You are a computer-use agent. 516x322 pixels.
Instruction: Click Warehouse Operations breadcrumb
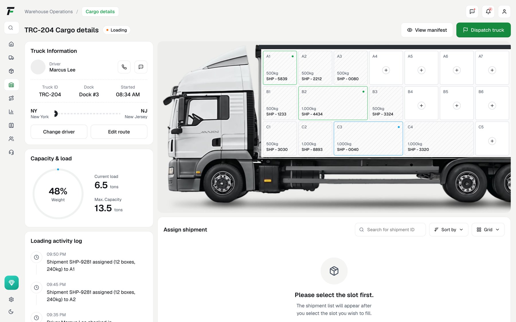[x=49, y=11]
